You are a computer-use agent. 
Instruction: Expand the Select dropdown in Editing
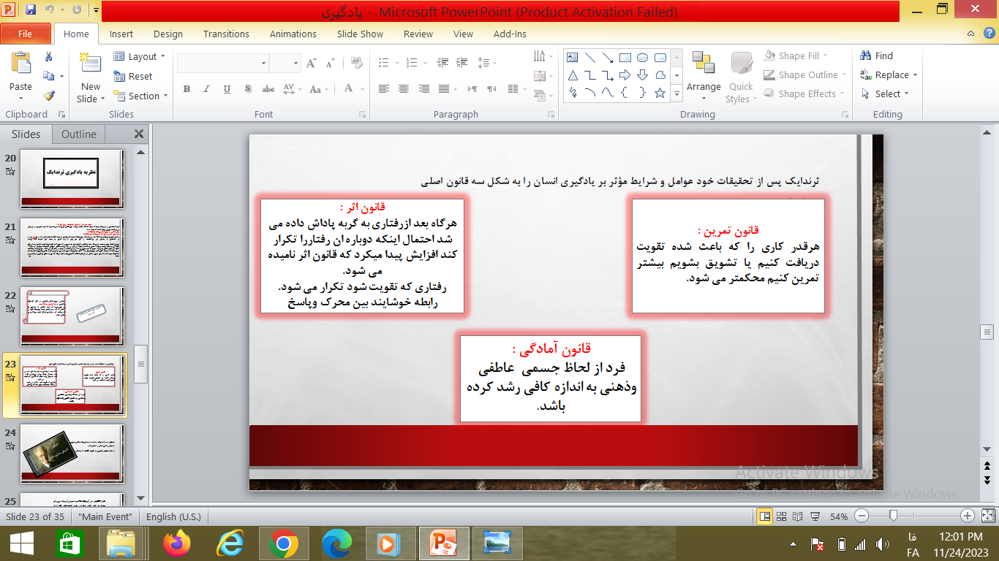click(x=886, y=93)
